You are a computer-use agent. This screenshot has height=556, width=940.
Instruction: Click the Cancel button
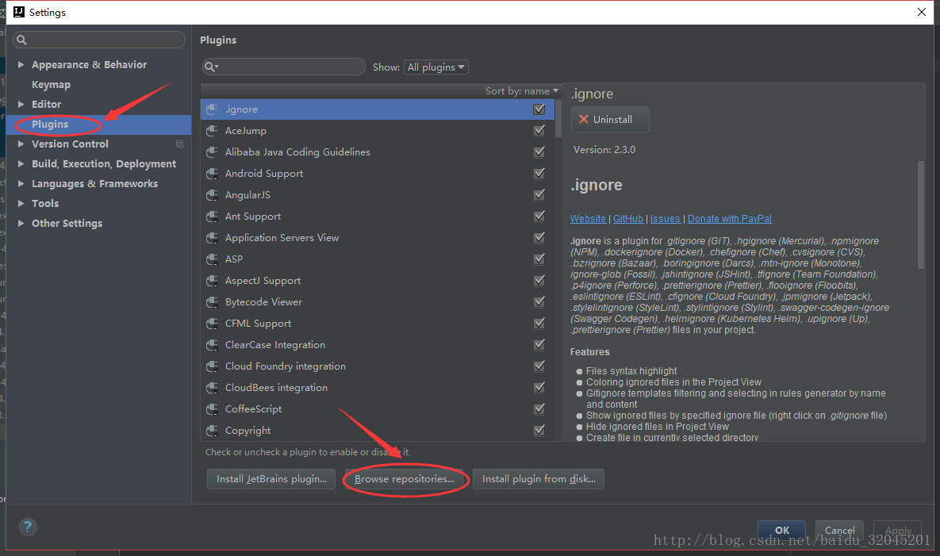(839, 530)
